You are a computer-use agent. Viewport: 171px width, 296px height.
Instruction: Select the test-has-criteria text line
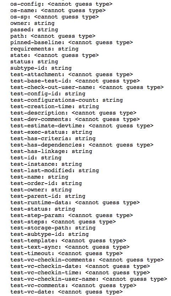tap(53, 138)
